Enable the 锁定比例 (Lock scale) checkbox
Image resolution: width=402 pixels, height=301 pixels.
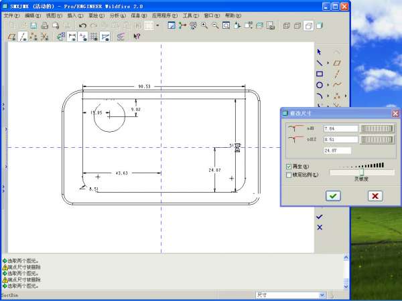(x=289, y=175)
